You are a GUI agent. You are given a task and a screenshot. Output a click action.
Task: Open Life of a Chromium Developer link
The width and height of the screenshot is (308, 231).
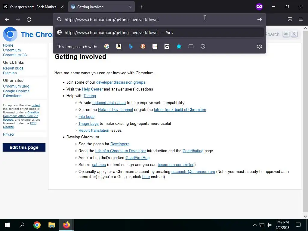[121, 151]
